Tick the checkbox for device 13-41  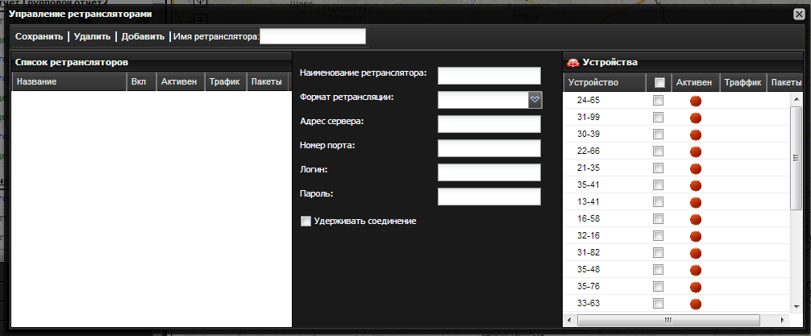coord(658,201)
